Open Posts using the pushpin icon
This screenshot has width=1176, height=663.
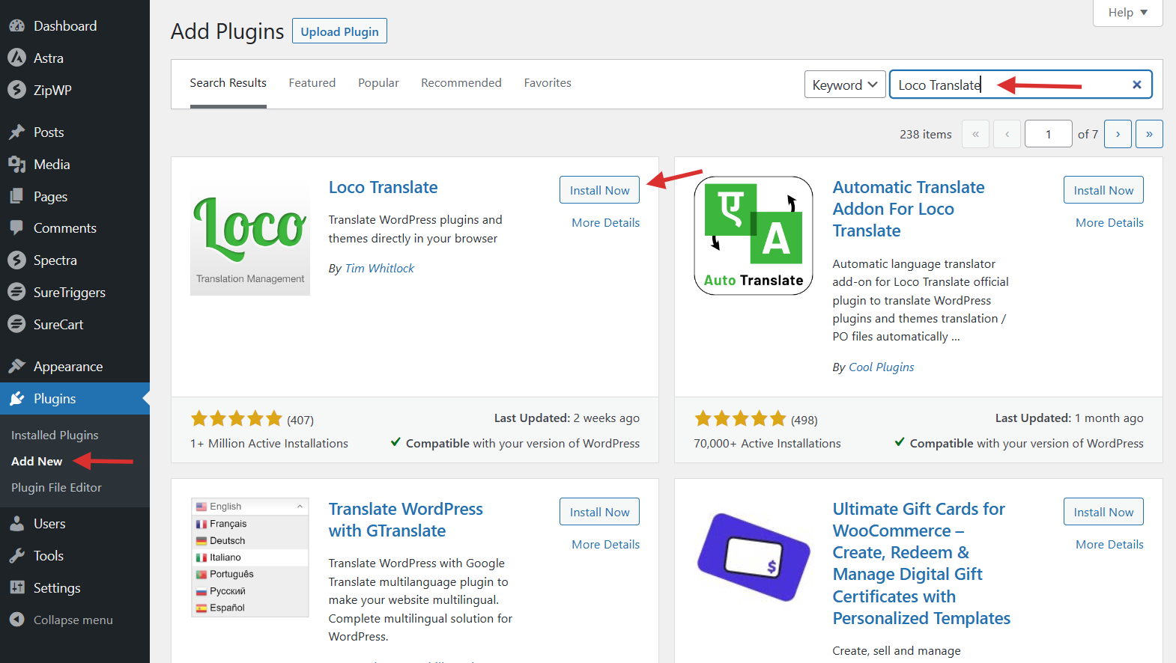pos(16,132)
